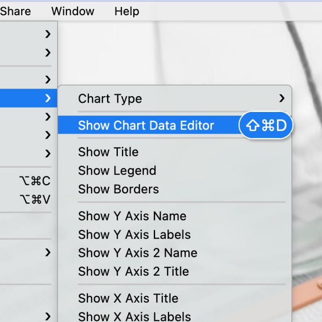Screen dimensions: 322x322
Task: Pick Show X Axis Labels
Action: click(134, 316)
